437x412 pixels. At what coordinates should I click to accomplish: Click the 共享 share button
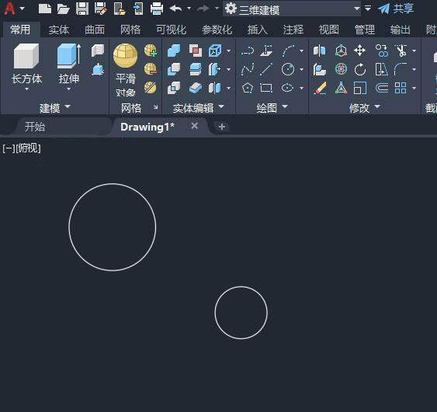[396, 9]
